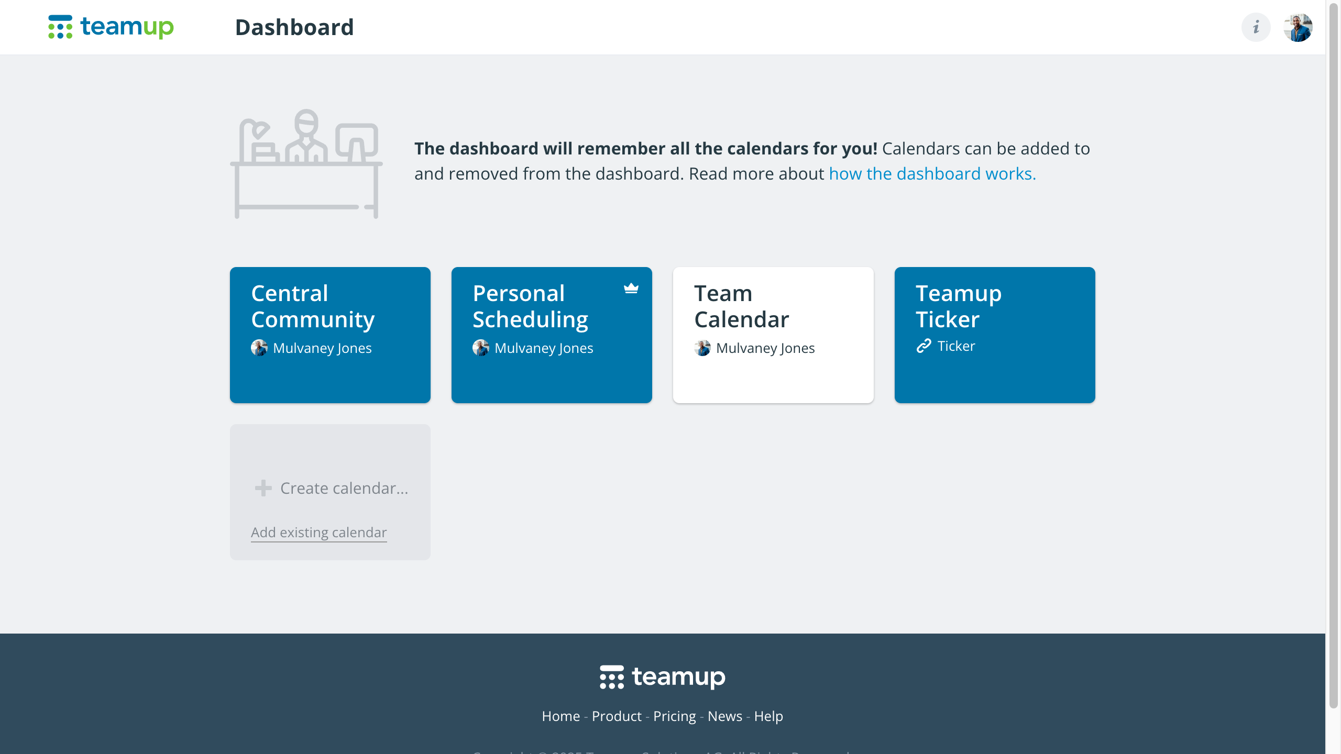Viewport: 1341px width, 754px height.
Task: Click the link icon on Teamup Ticker
Action: tap(924, 346)
